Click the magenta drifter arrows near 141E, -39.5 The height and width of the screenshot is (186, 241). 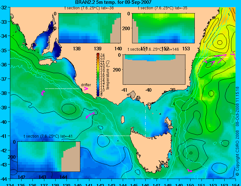[x=90, y=115]
